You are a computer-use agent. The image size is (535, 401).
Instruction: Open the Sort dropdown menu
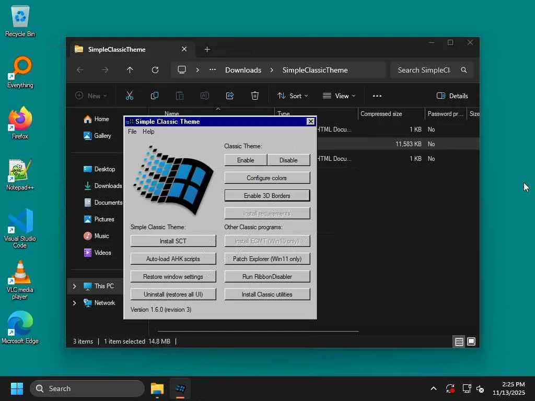(293, 96)
